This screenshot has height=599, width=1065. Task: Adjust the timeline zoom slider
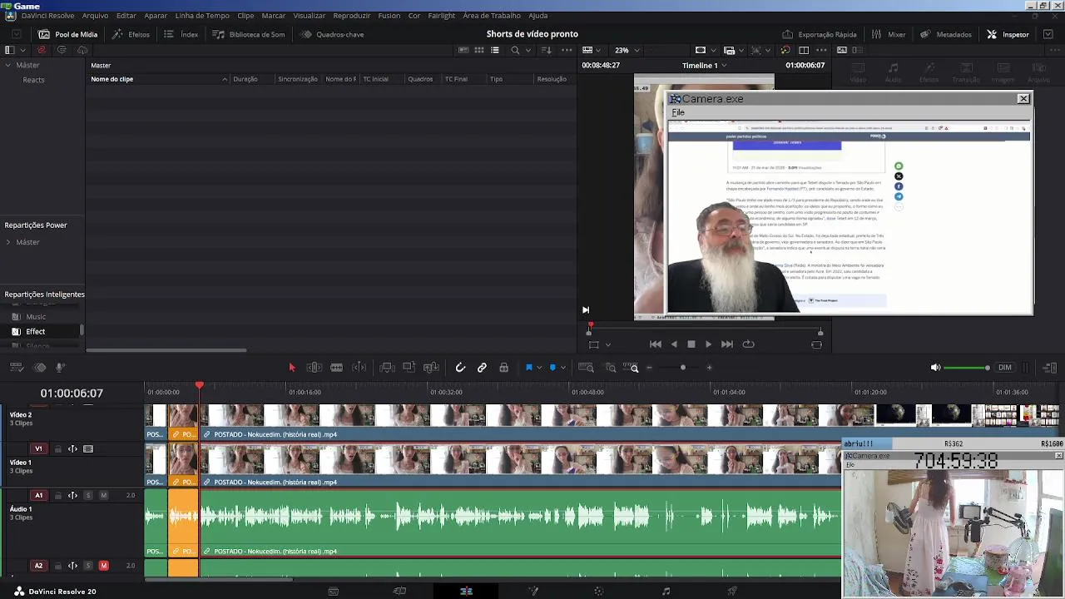pos(682,368)
